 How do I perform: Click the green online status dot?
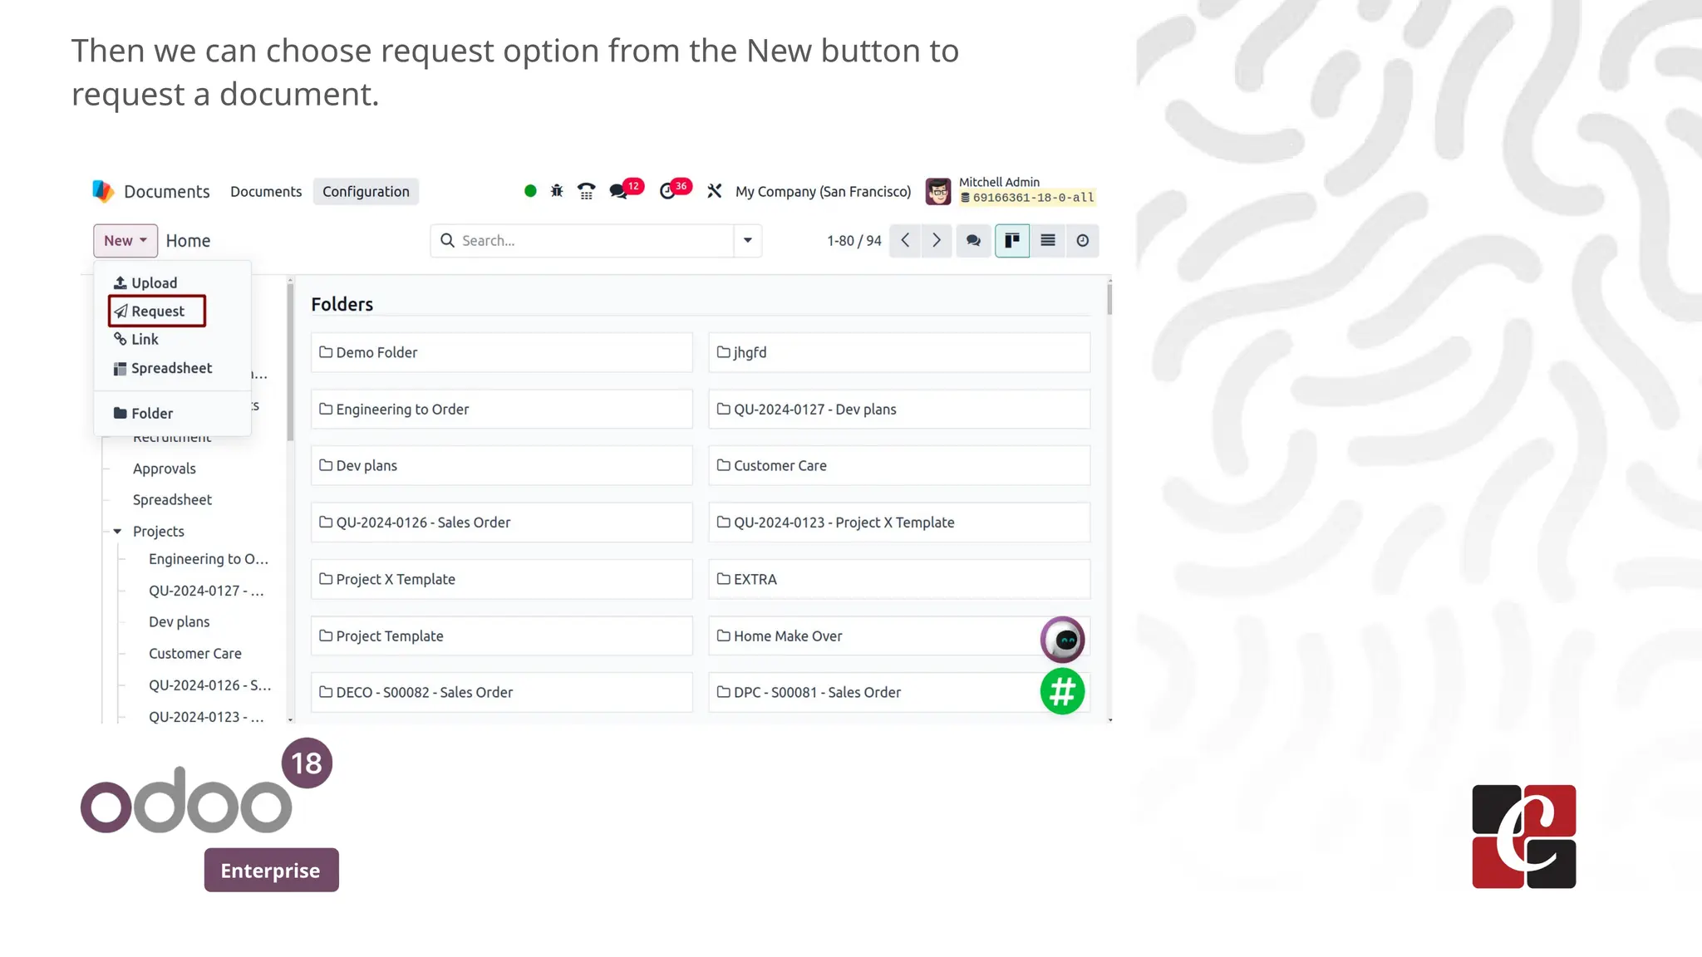point(530,191)
